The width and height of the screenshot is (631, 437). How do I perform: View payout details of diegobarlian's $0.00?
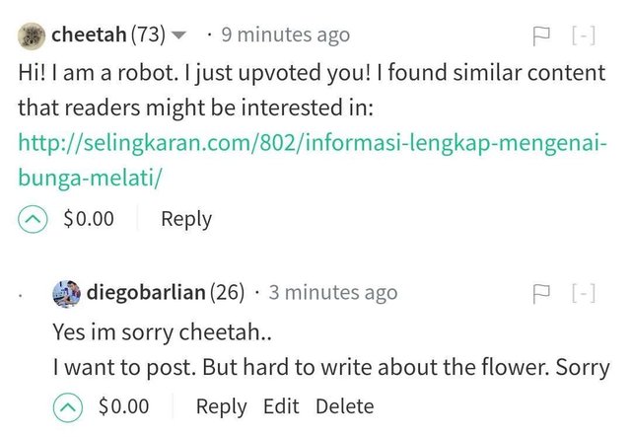click(x=123, y=406)
